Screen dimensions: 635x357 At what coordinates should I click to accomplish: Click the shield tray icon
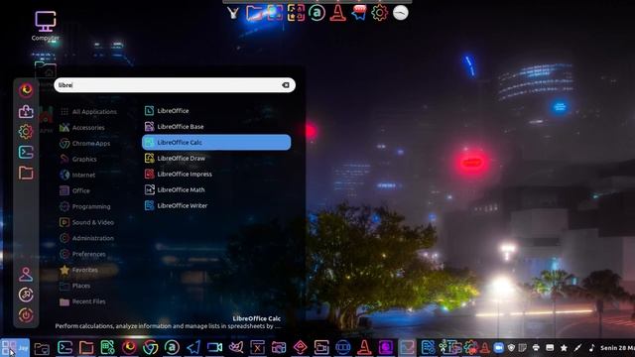pyautogui.click(x=511, y=347)
